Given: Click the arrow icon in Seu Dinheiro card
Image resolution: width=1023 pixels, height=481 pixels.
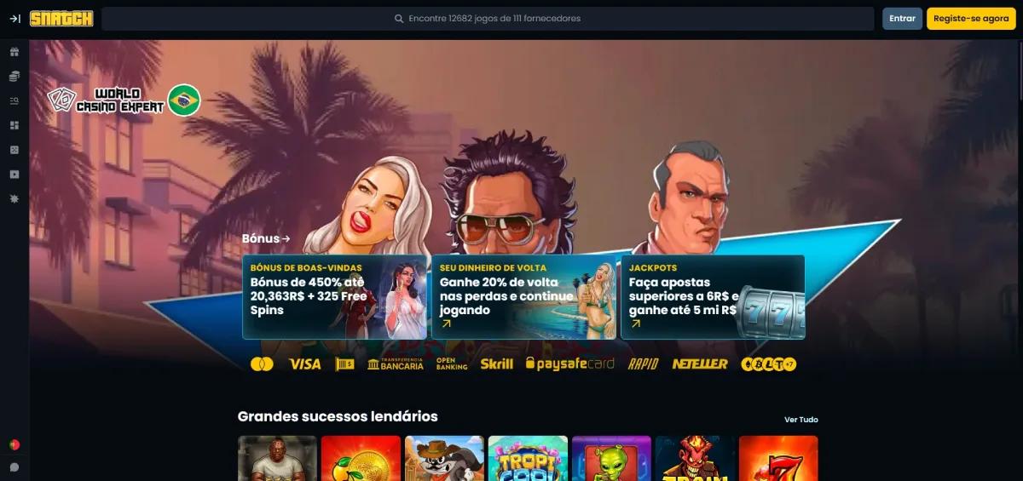Looking at the screenshot, I should pyautogui.click(x=446, y=324).
